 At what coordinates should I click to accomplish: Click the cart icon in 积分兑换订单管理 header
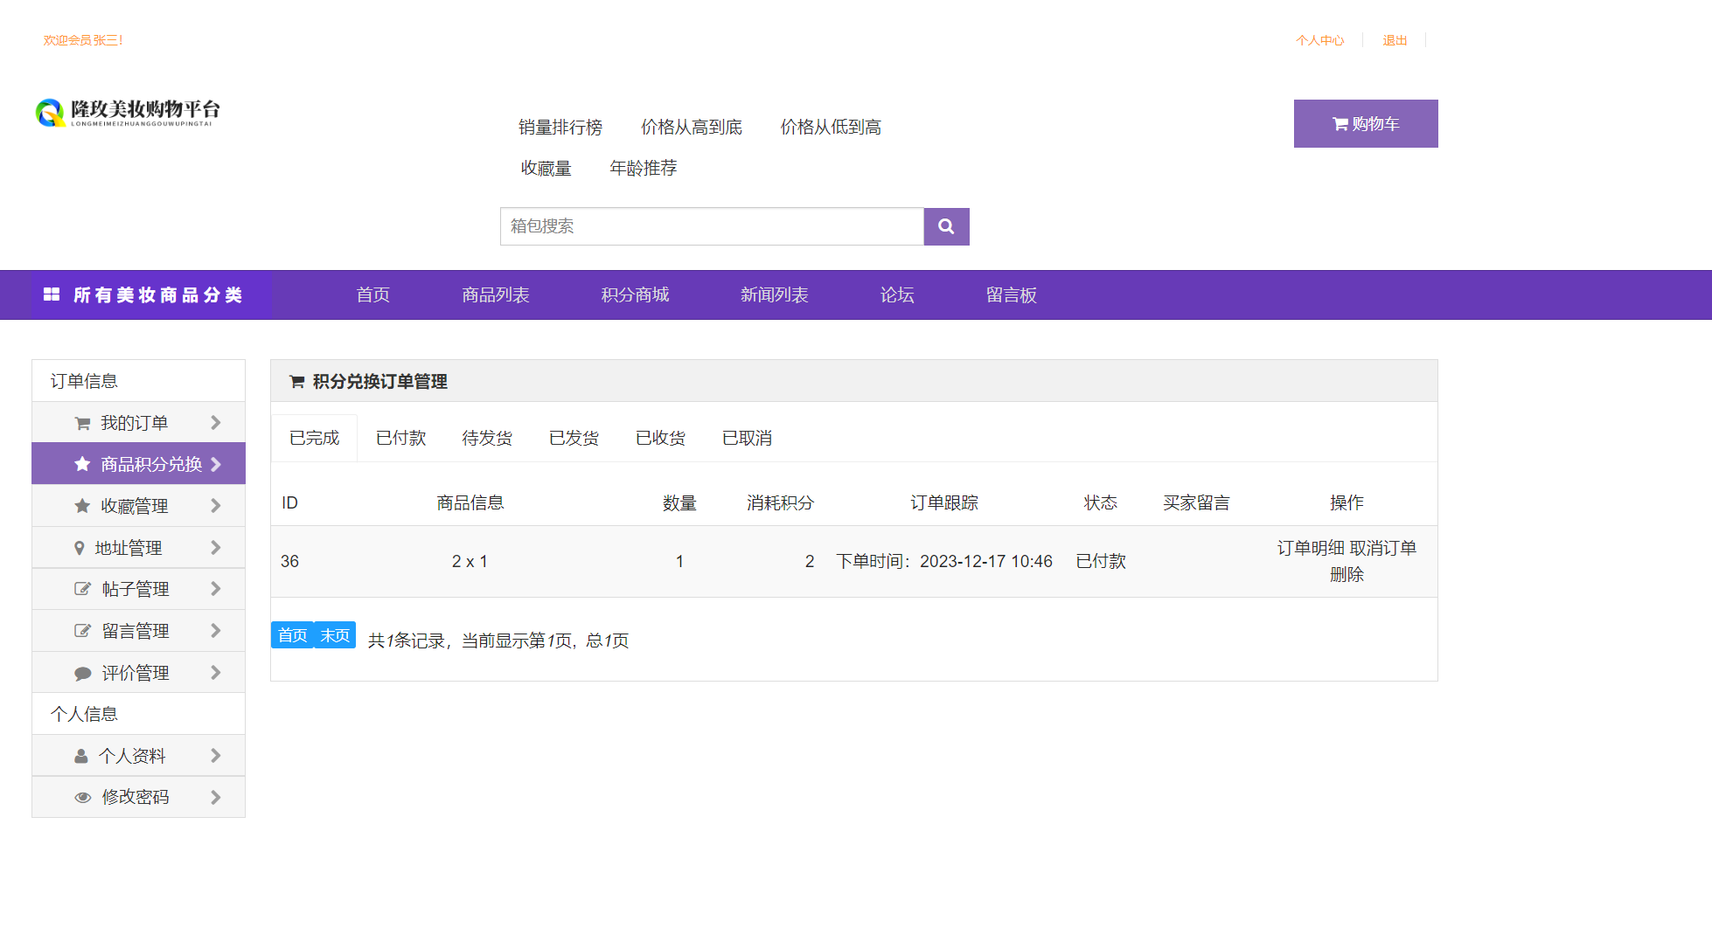297,381
